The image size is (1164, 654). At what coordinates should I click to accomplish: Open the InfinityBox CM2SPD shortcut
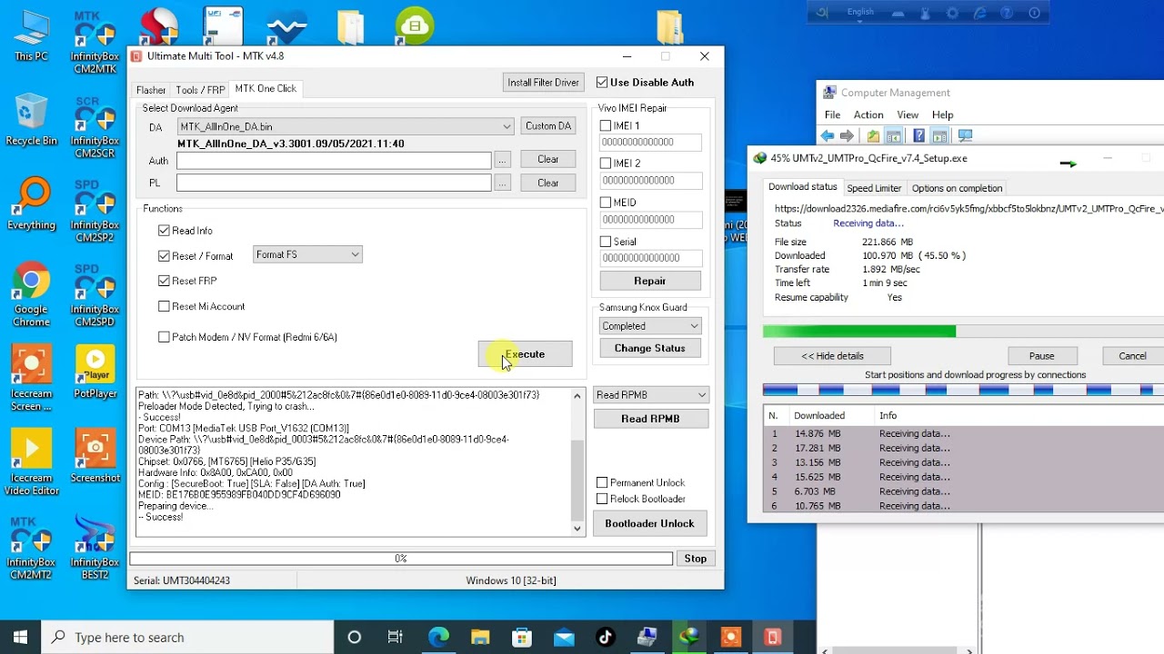(x=95, y=295)
